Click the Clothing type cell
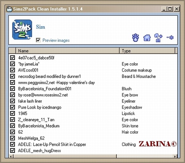 (x=129, y=144)
